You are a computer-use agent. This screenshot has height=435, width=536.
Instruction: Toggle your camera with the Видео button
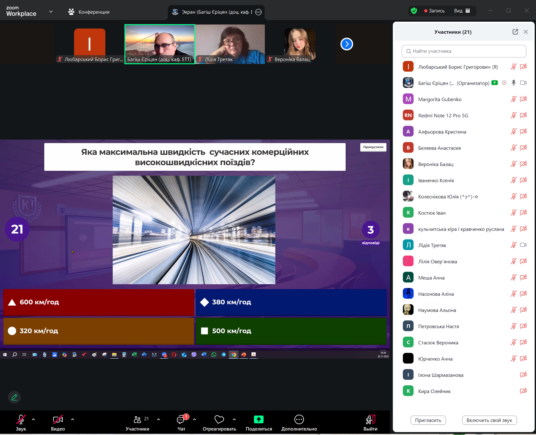point(58,423)
